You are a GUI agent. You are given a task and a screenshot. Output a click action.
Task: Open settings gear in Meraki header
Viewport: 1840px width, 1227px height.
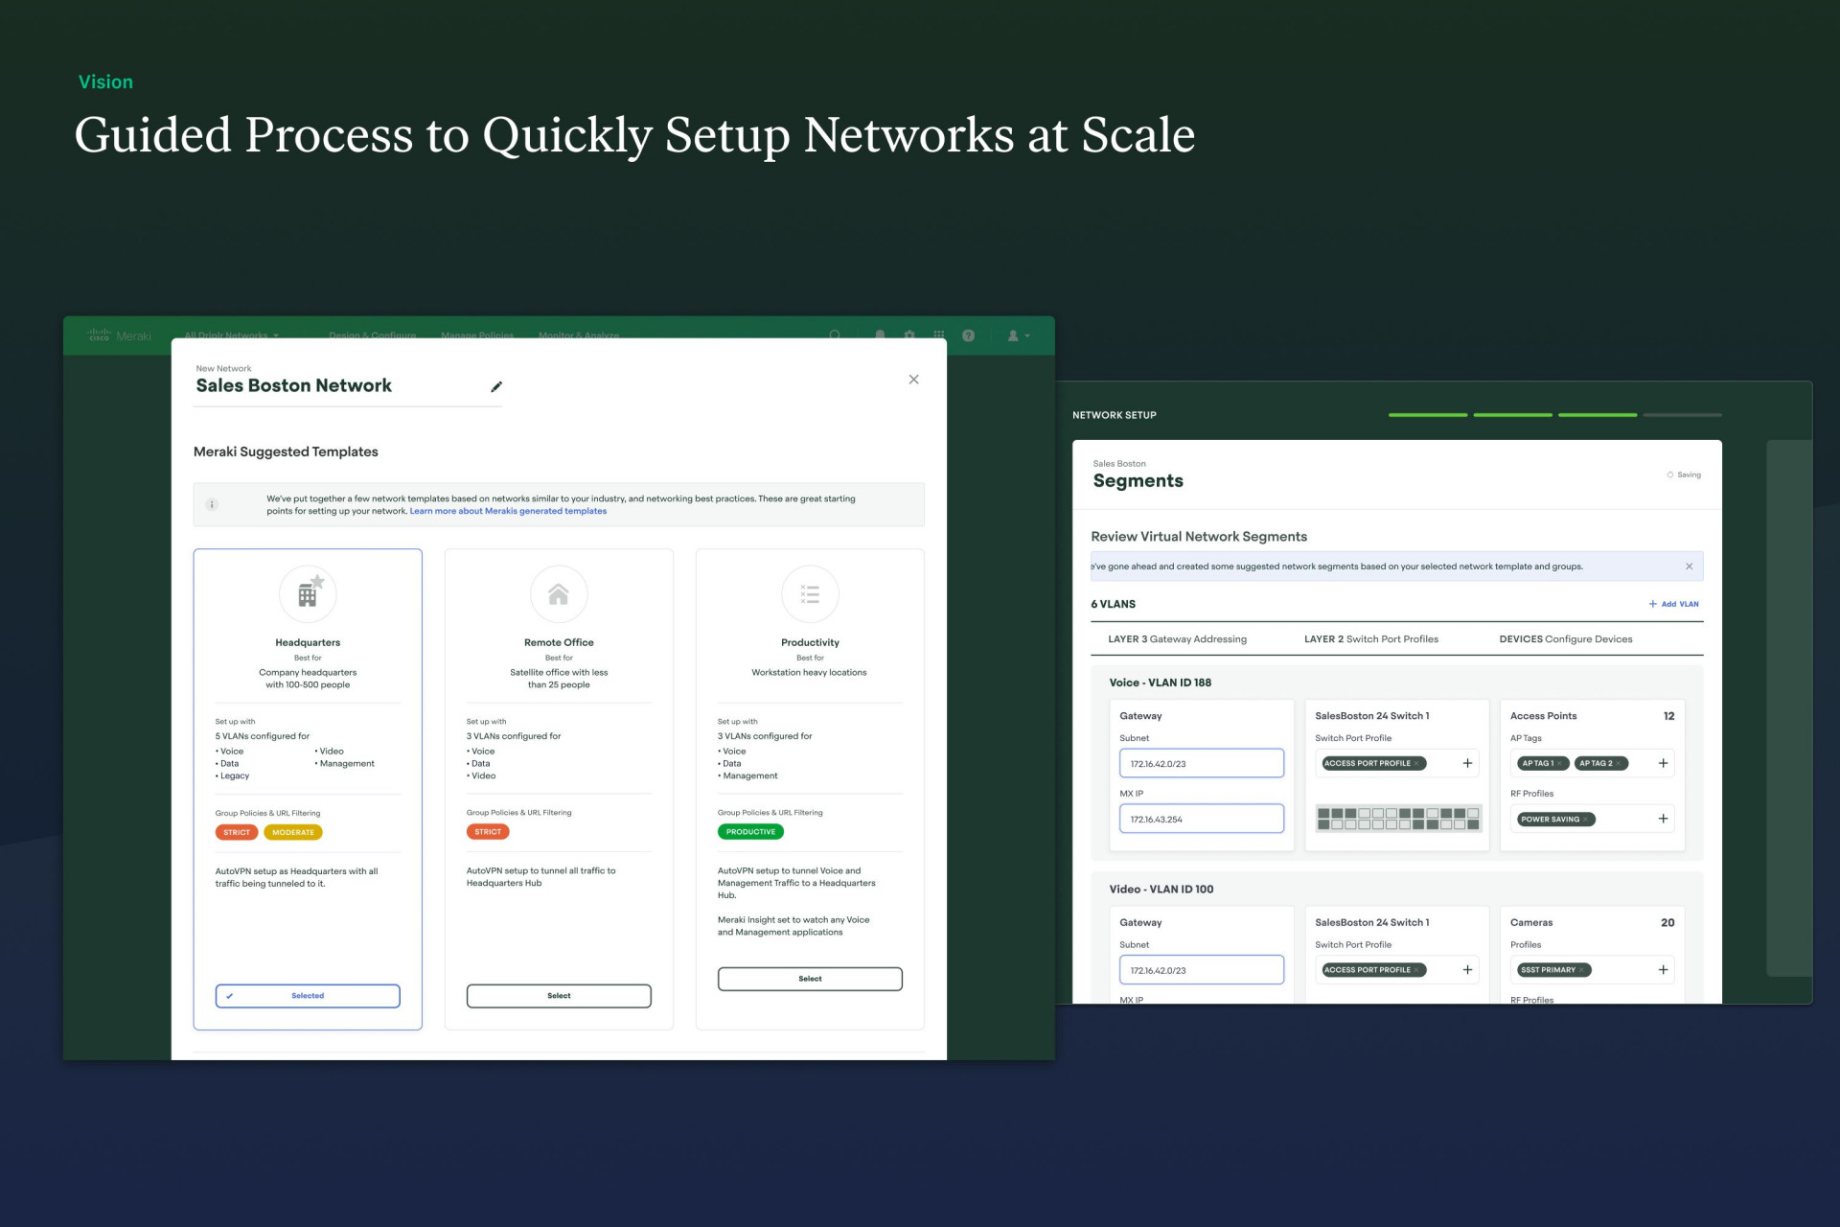point(909,336)
